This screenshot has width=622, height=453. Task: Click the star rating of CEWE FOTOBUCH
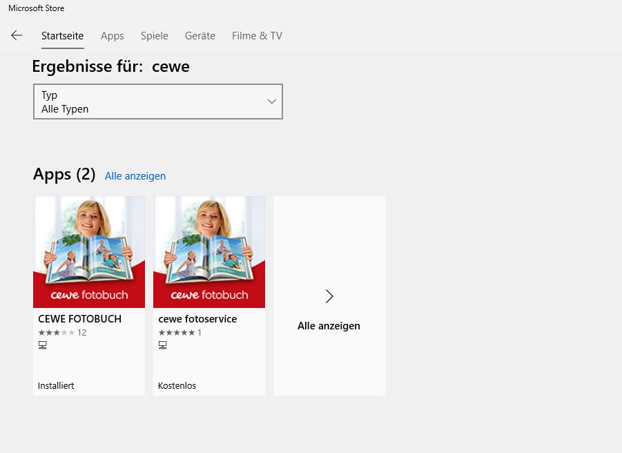[57, 333]
